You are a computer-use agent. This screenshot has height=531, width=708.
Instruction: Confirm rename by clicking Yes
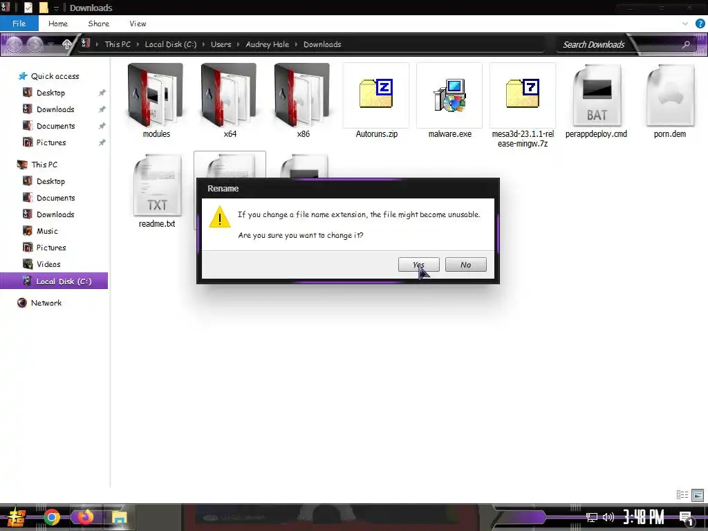coord(418,265)
